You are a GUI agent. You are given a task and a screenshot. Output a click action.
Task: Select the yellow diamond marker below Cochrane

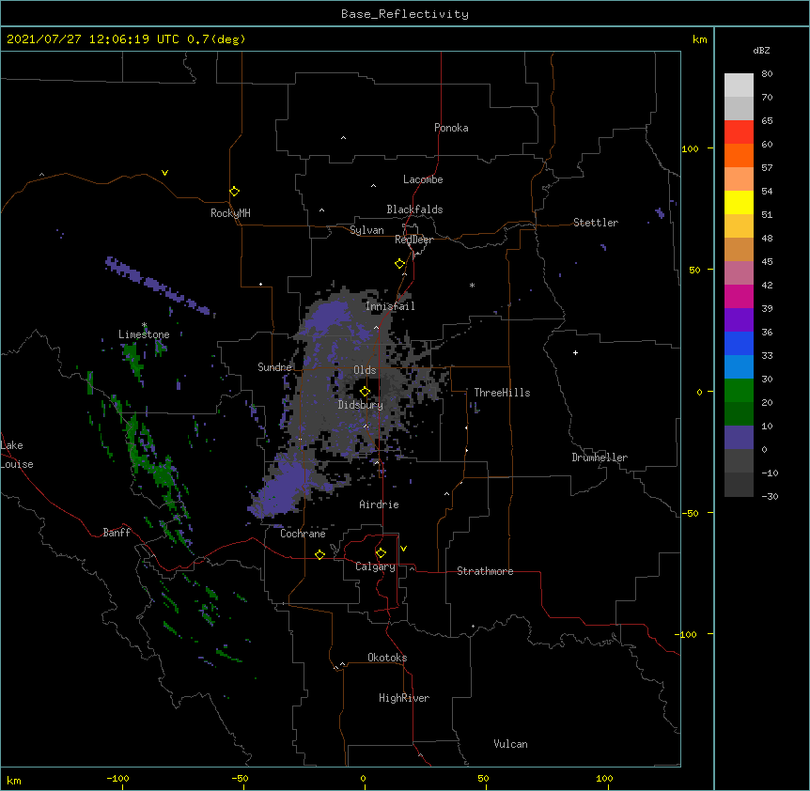[x=319, y=554]
